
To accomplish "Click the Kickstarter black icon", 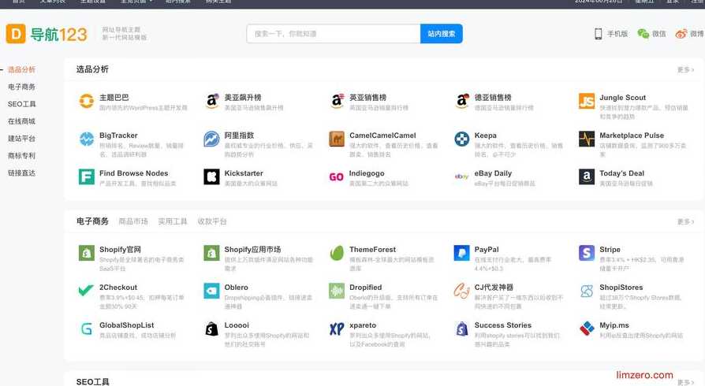I will (x=211, y=176).
